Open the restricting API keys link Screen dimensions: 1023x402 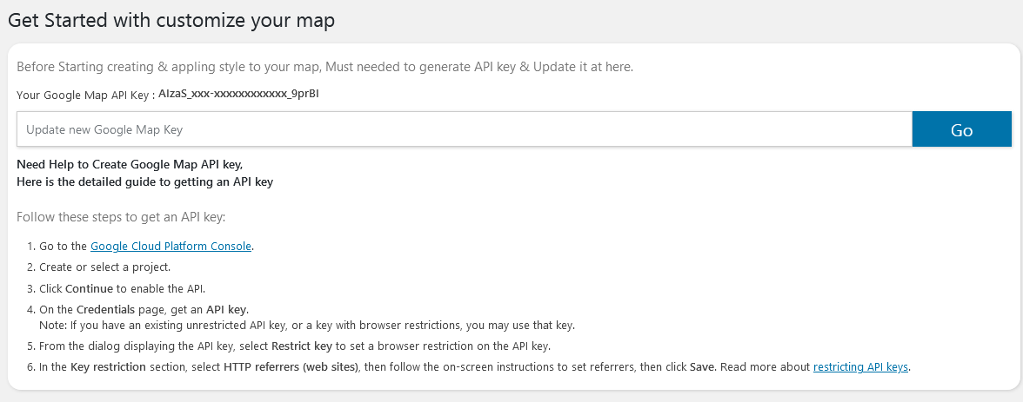click(x=860, y=366)
